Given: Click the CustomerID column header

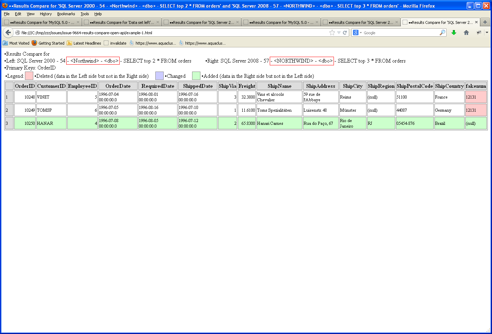Looking at the screenshot, I should [51, 86].
